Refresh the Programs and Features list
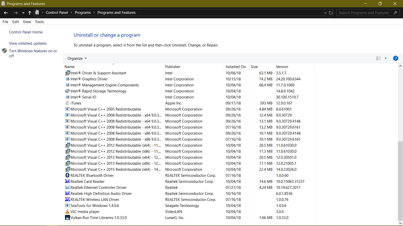This screenshot has width=403, height=226. click(331, 13)
